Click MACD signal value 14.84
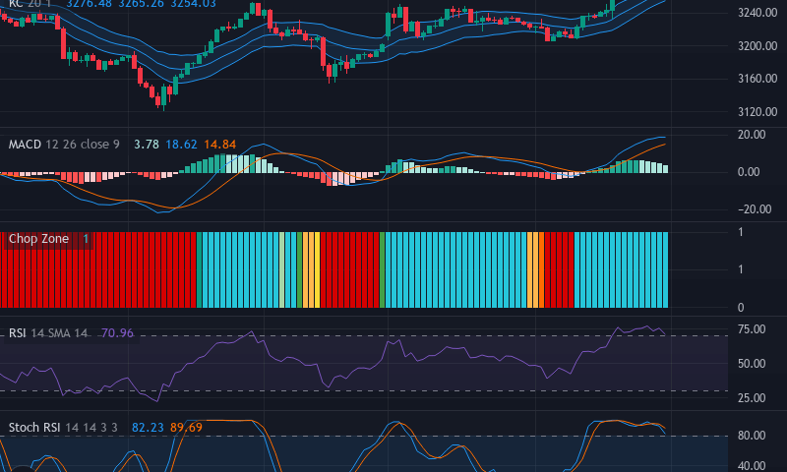This screenshot has width=787, height=472. tap(219, 145)
